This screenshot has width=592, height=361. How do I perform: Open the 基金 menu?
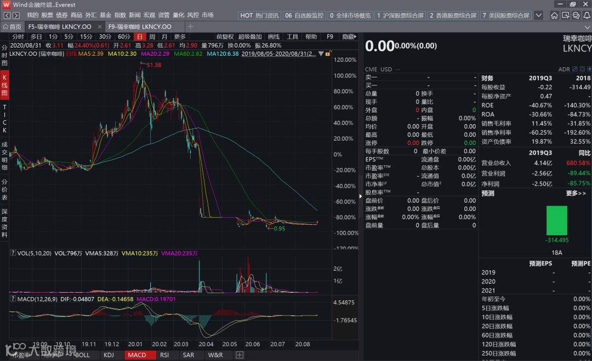click(x=105, y=15)
